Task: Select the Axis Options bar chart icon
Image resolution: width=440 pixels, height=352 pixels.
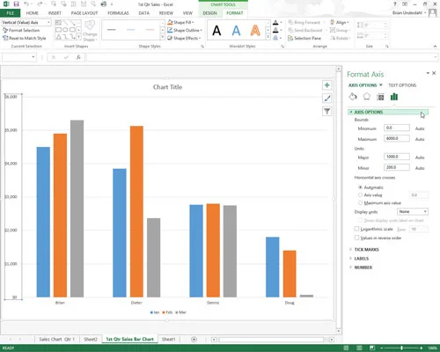Action: coord(394,97)
